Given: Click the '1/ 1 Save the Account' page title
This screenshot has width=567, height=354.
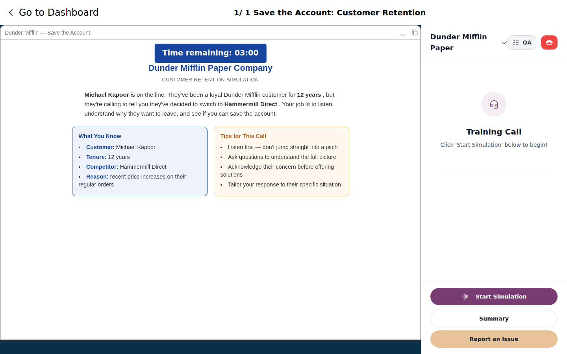Looking at the screenshot, I should point(330,13).
